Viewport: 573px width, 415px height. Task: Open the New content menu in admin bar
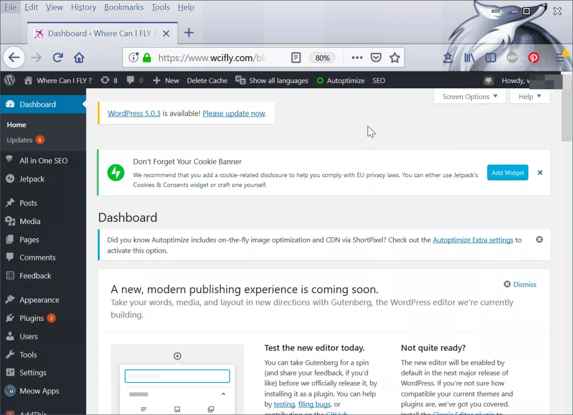166,80
